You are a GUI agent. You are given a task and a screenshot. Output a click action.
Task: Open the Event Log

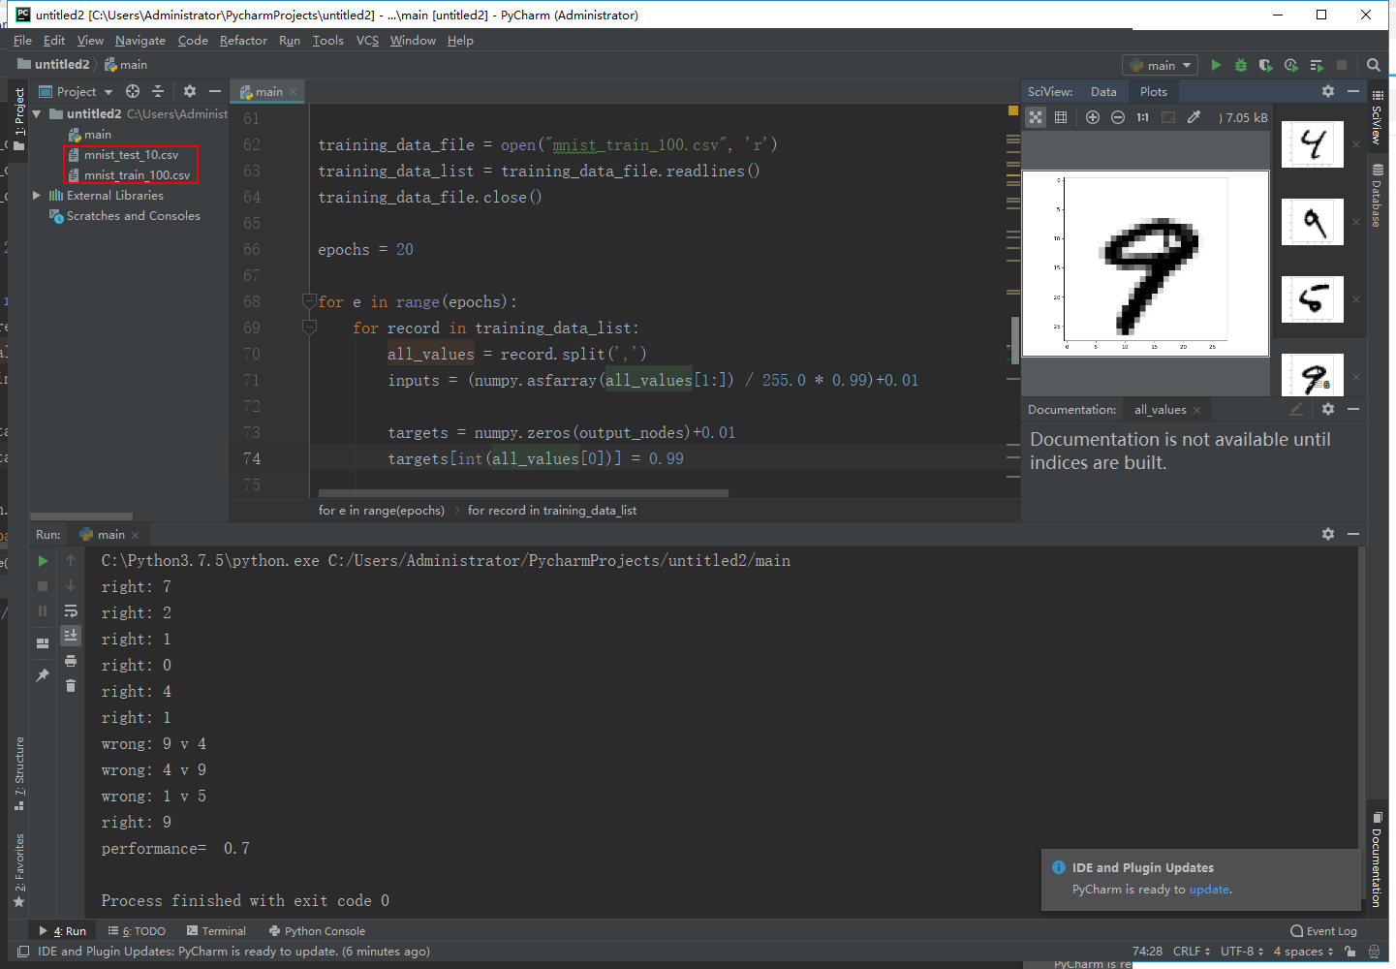pyautogui.click(x=1323, y=931)
